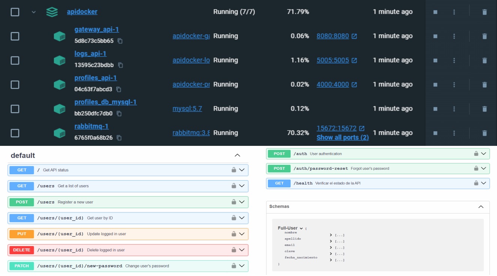
Task: Copy container ID 04c63f7abcd3
Action: point(119,89)
